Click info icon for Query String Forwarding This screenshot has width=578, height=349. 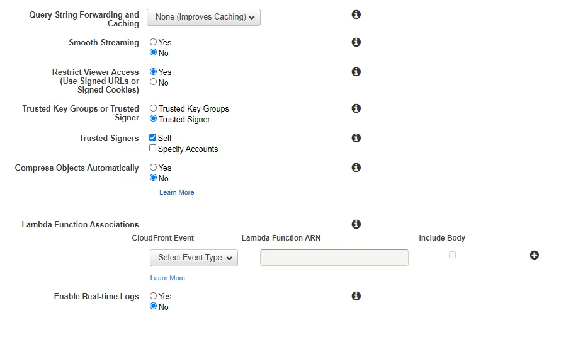click(x=356, y=14)
